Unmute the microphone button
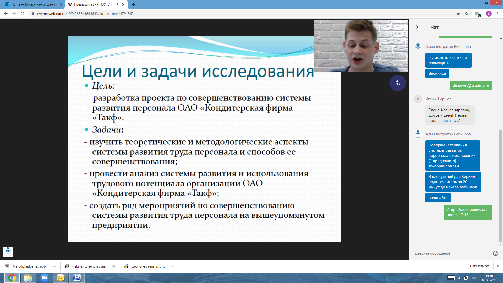Viewport: 503px width, 283px height. click(x=397, y=83)
